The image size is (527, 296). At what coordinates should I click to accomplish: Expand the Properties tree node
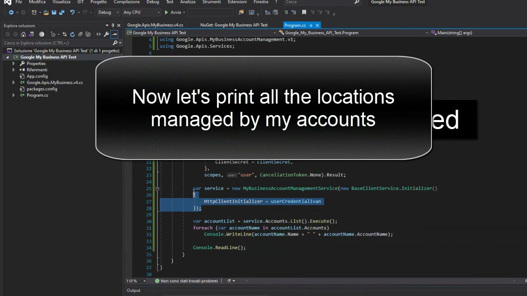pos(14,64)
